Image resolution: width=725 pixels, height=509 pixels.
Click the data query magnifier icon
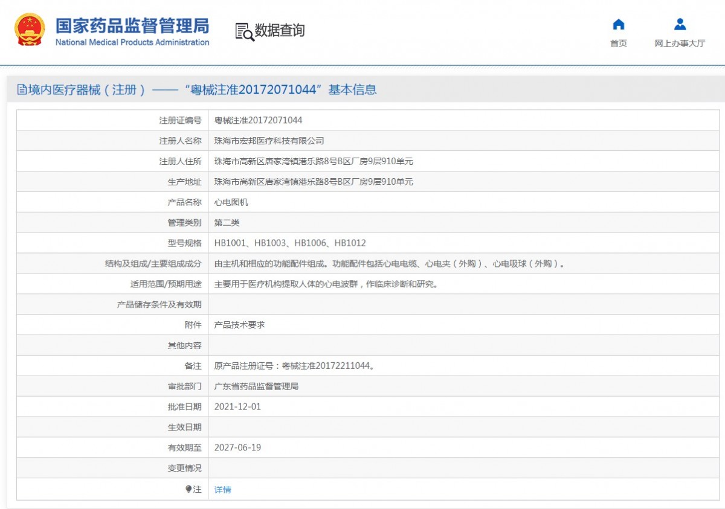[x=244, y=31]
